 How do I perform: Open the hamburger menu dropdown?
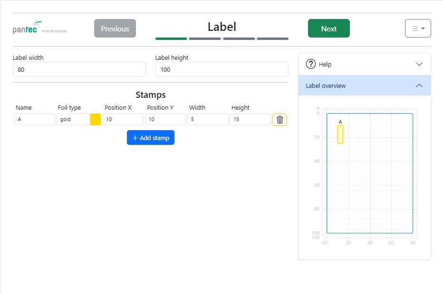click(x=418, y=28)
